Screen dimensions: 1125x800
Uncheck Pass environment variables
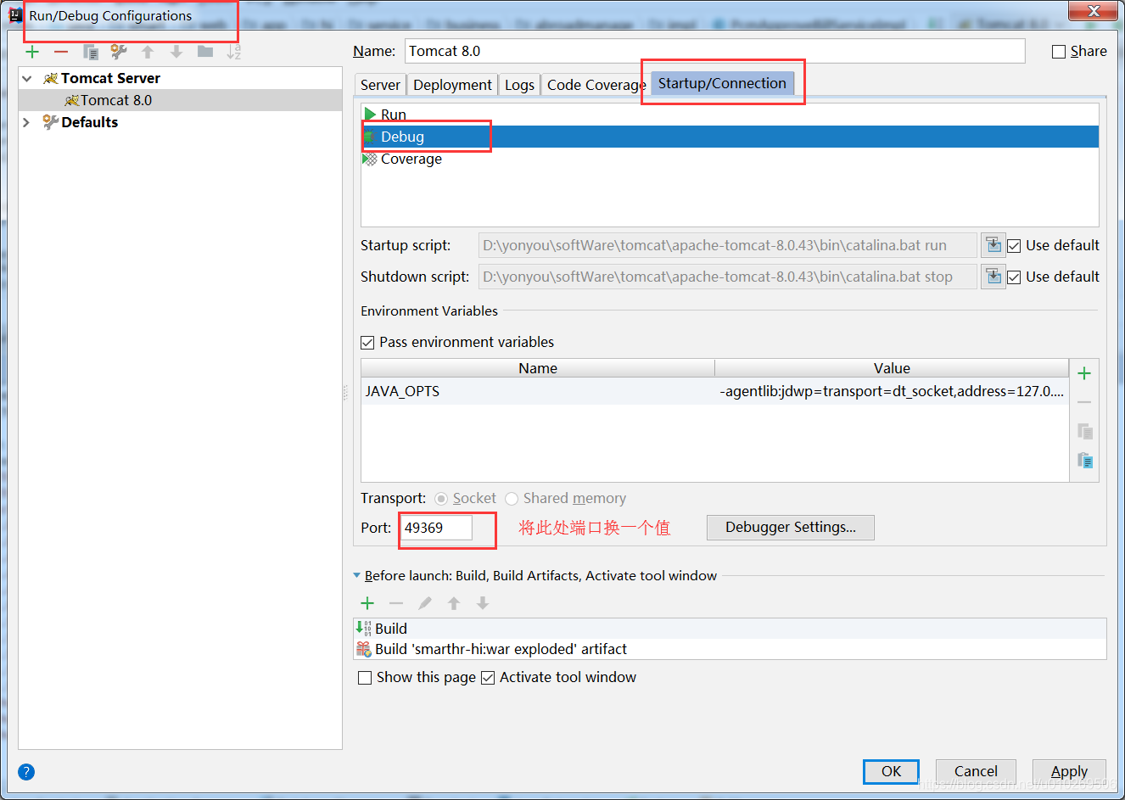tap(367, 343)
